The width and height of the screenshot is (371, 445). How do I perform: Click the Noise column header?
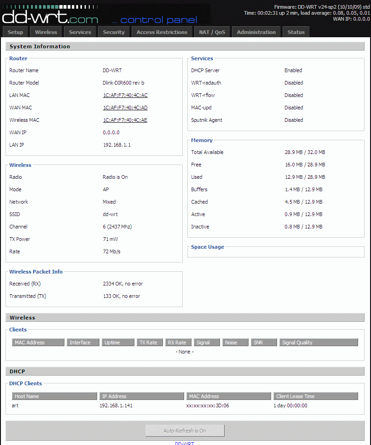coord(235,342)
